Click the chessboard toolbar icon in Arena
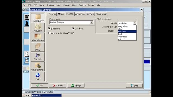173x97 pixels. point(24,9)
